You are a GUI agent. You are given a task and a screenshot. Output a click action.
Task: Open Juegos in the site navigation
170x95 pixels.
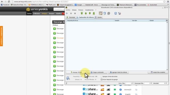tap(52, 13)
